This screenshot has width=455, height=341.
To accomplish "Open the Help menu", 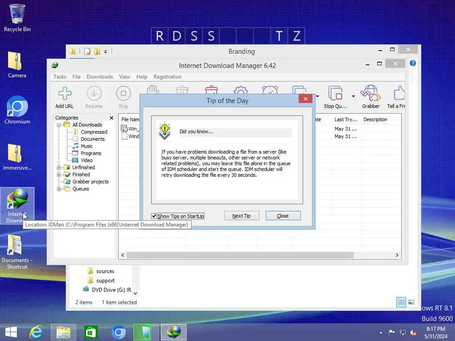I will tap(142, 77).
